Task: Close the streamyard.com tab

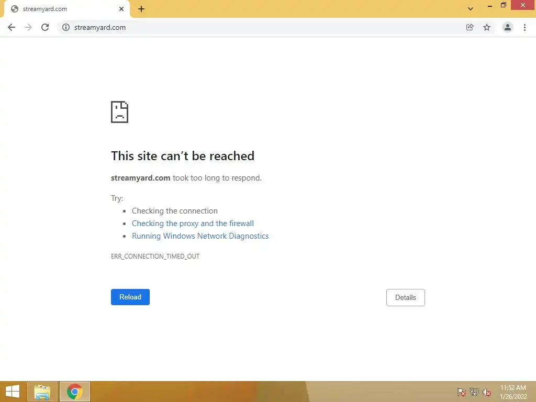Action: 121,9
